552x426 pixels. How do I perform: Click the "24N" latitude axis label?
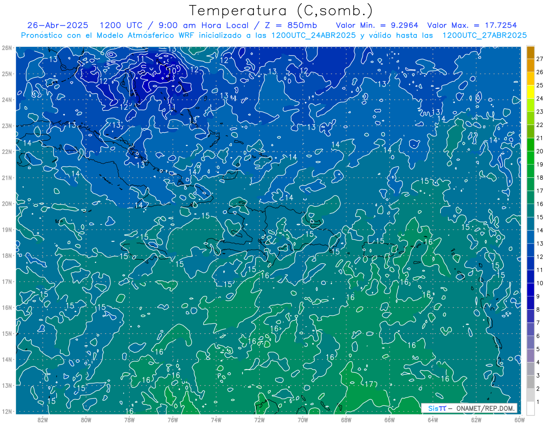[x=6, y=100]
